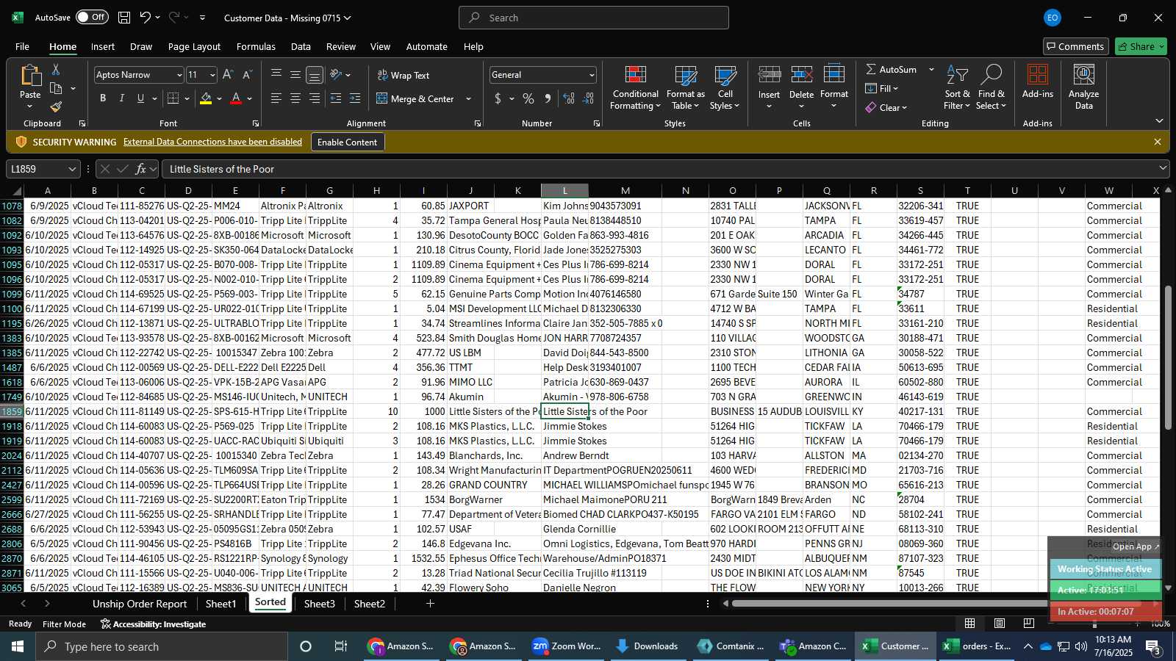Decrease font size with smaller A icon
Viewport: 1176px width, 661px height.
246,75
